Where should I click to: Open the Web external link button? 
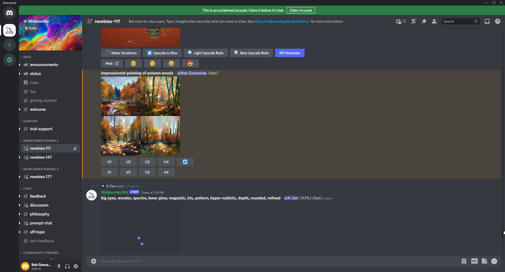click(112, 63)
